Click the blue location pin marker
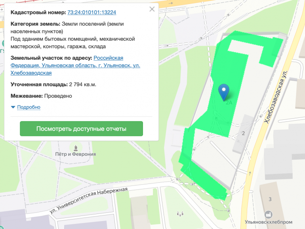 point(224,91)
